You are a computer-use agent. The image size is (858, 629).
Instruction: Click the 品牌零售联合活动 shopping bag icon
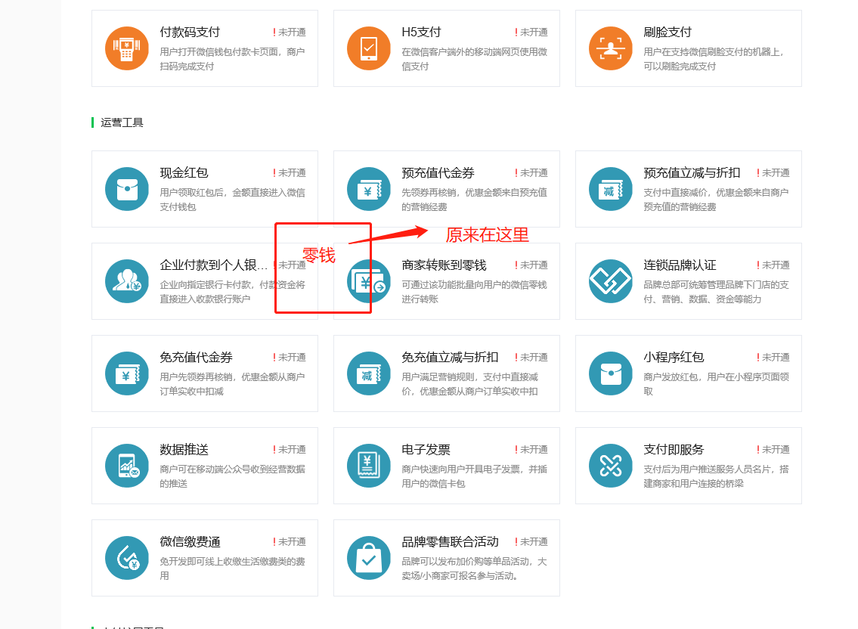coord(369,558)
